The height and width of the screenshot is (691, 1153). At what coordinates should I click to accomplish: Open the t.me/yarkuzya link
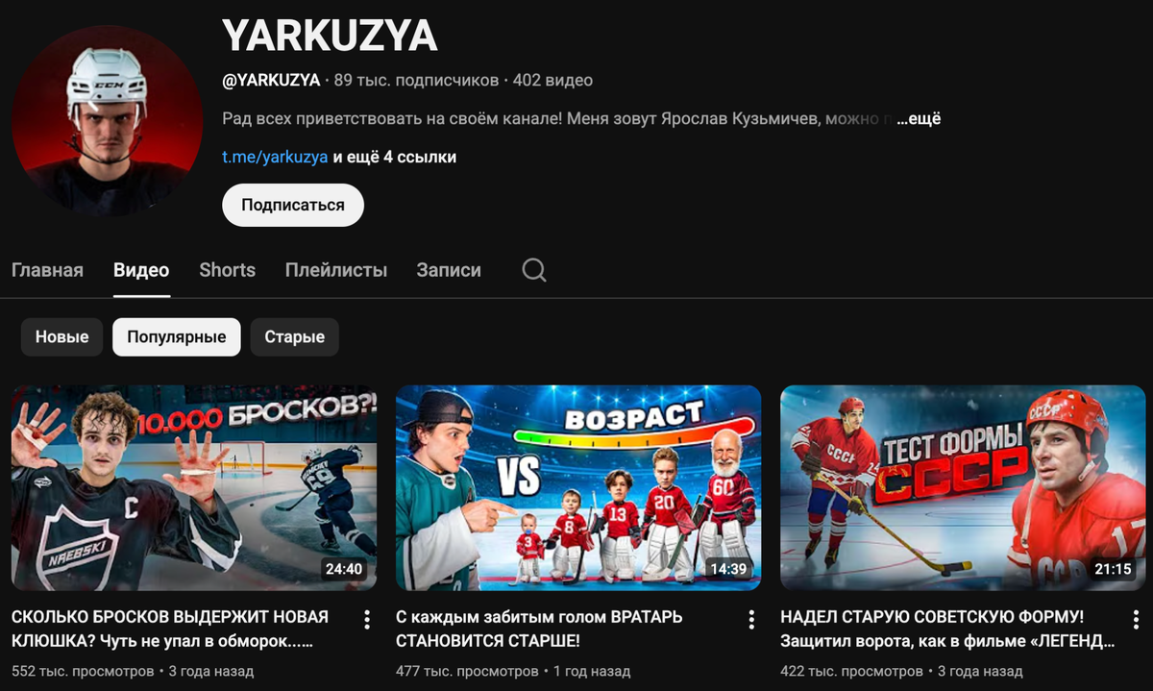[x=275, y=157]
